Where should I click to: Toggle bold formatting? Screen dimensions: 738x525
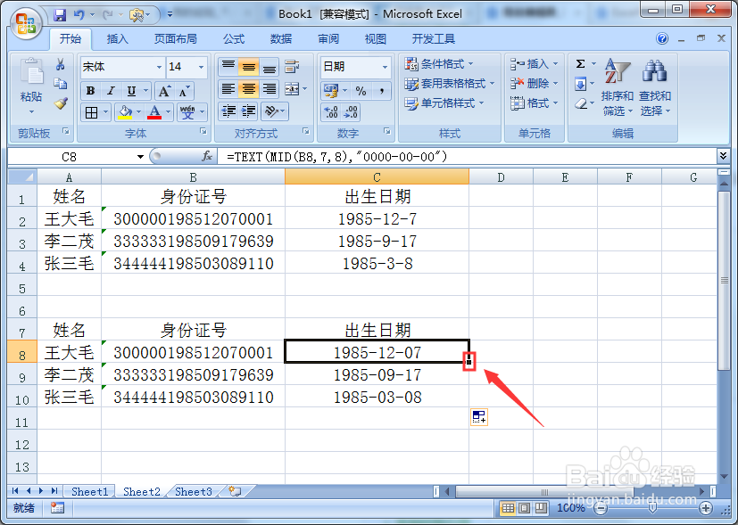[90, 90]
